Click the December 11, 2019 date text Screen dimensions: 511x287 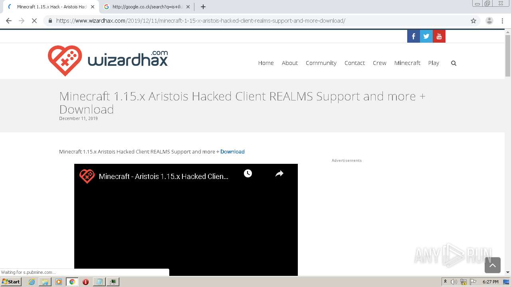coord(78,118)
